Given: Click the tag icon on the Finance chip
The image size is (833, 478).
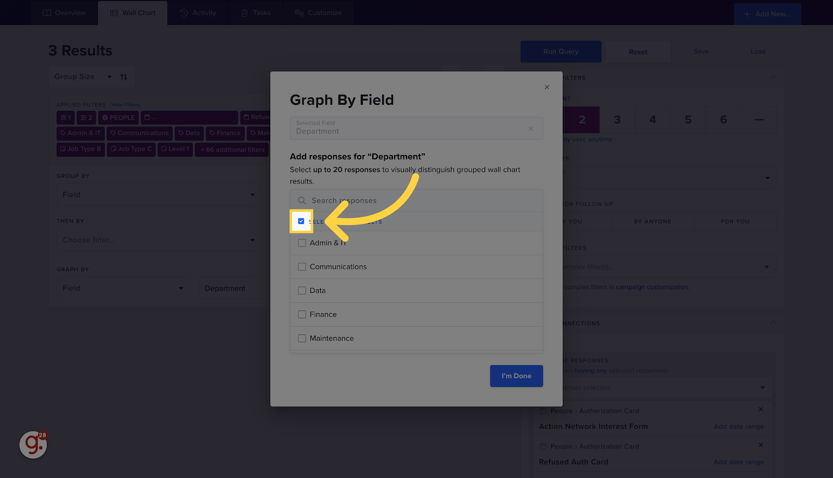Looking at the screenshot, I should (x=211, y=133).
